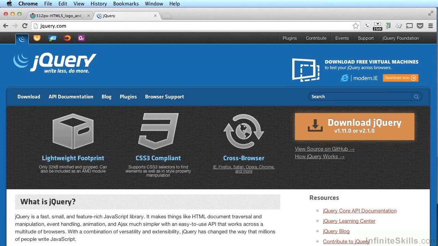Open the Edit menu

pyautogui.click(x=63, y=4)
